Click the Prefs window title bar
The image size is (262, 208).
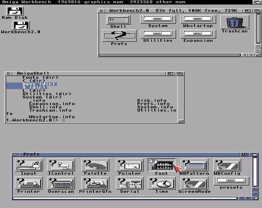click(x=129, y=154)
